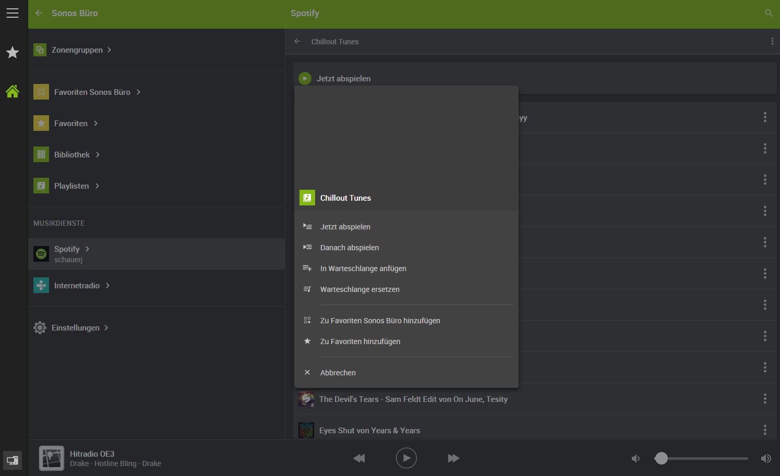The width and height of the screenshot is (780, 476).
Task: Expand the Einstellungen chevron
Action: pyautogui.click(x=106, y=327)
